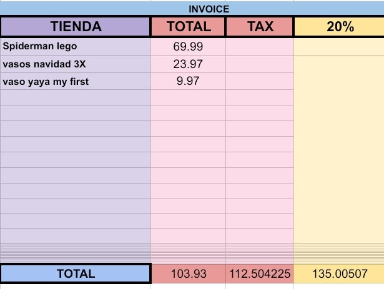Select empty TAX cell beside 23.97
The image size is (384, 289).
pos(260,64)
